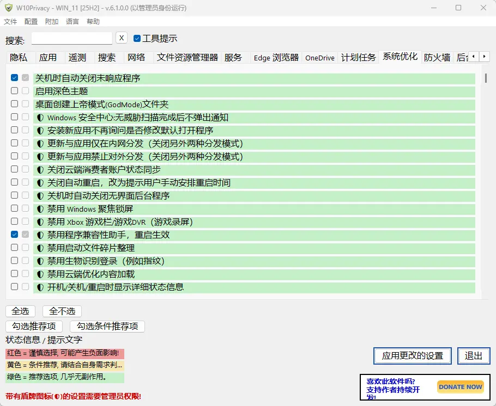Switch to the 网络 tab
Image resolution: width=496 pixels, height=406 pixels.
click(x=136, y=58)
